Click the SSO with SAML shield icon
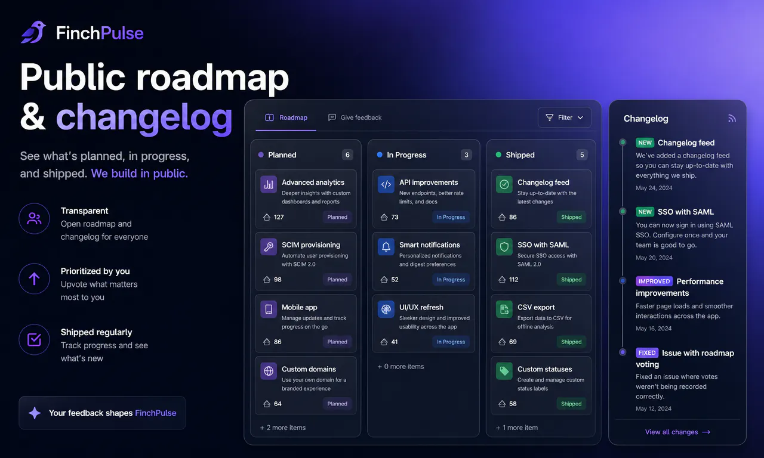The image size is (764, 458). click(x=504, y=247)
